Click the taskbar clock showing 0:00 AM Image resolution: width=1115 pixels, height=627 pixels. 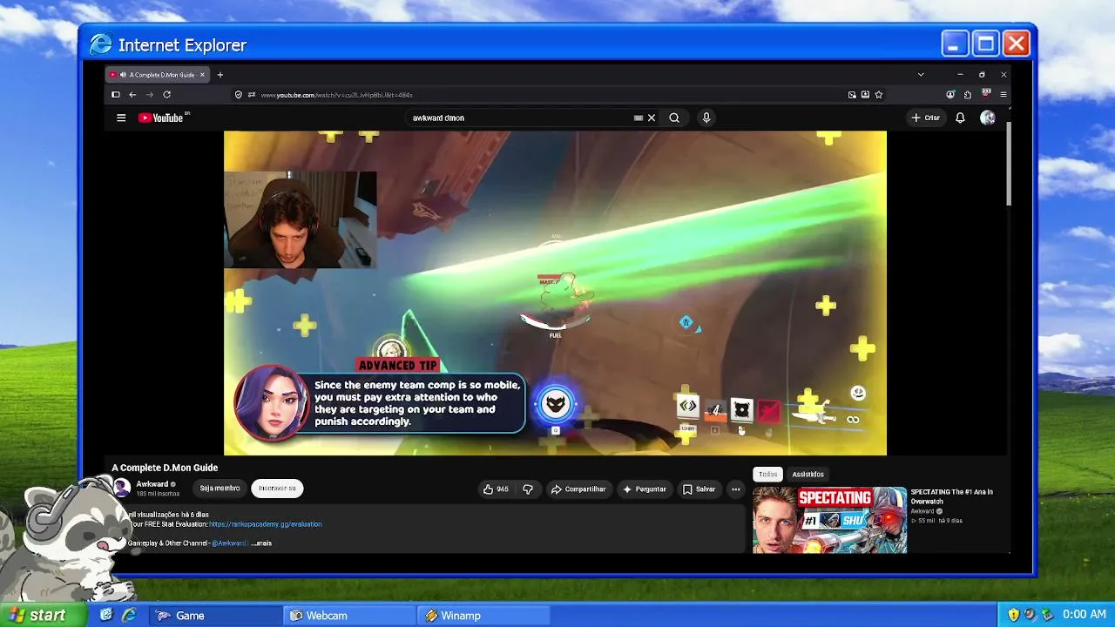pos(1085,615)
